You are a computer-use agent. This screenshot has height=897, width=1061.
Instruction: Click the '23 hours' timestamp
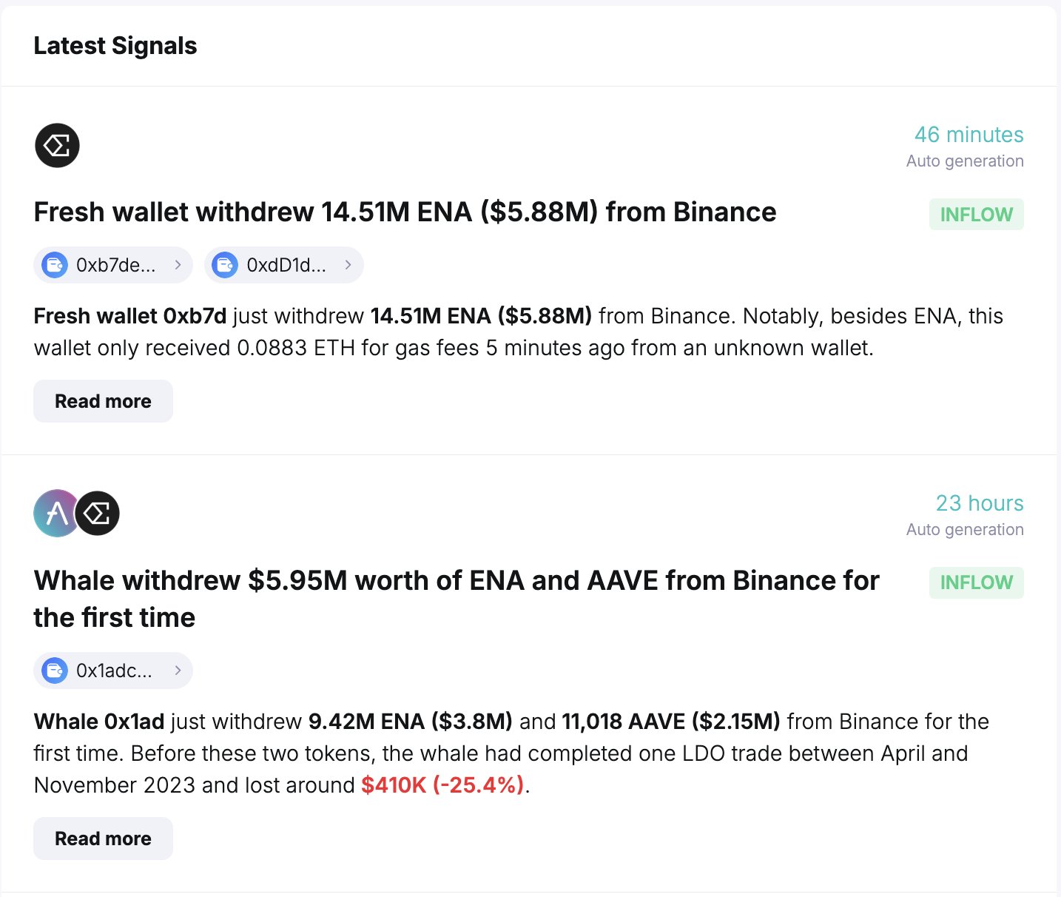click(x=979, y=503)
